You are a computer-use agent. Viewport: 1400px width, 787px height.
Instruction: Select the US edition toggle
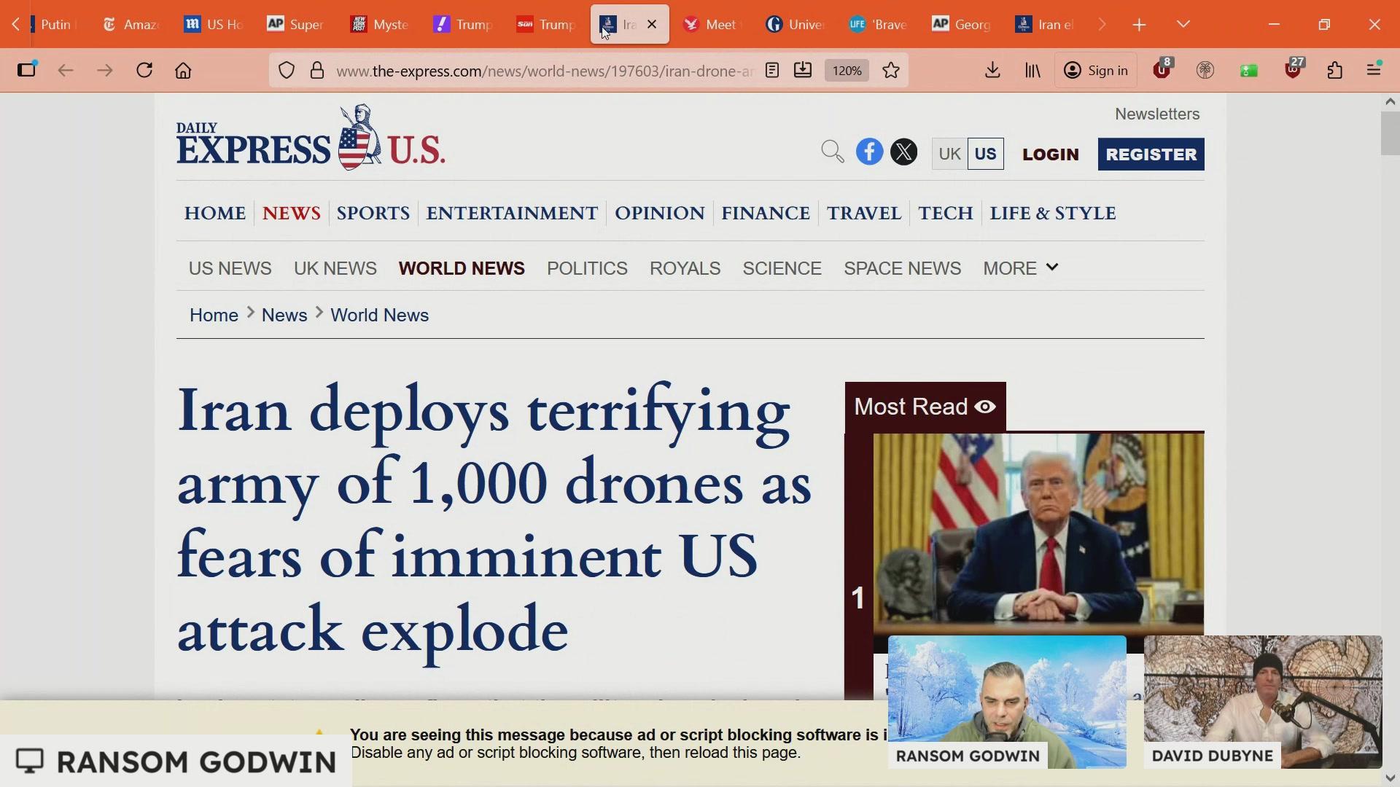tap(985, 154)
